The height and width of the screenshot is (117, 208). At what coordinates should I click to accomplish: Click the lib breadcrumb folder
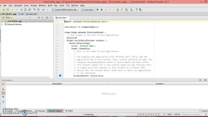(x=21, y=14)
